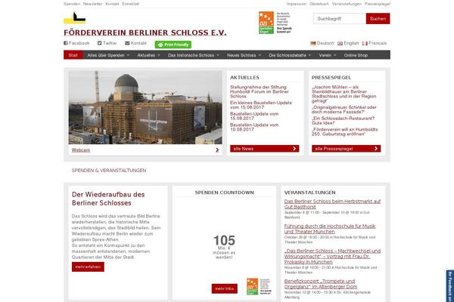Open the Joachim Mühlen press article
The width and height of the screenshot is (454, 302).
point(344,94)
